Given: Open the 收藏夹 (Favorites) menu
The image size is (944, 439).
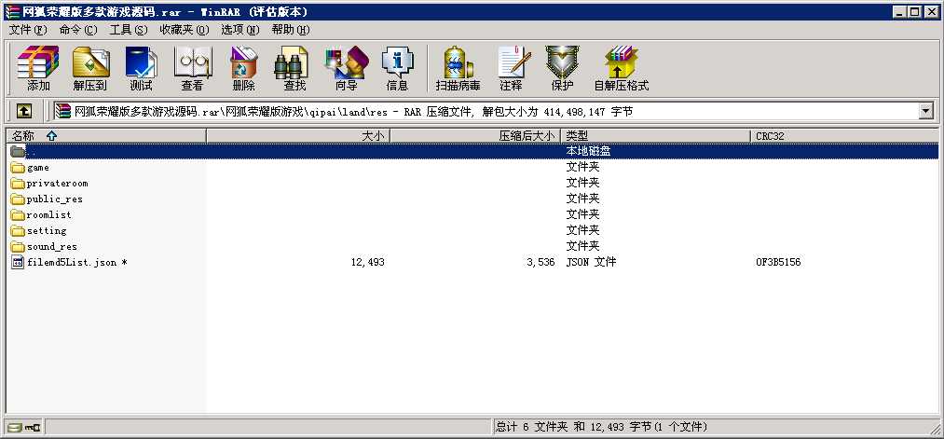Looking at the screenshot, I should (x=185, y=30).
